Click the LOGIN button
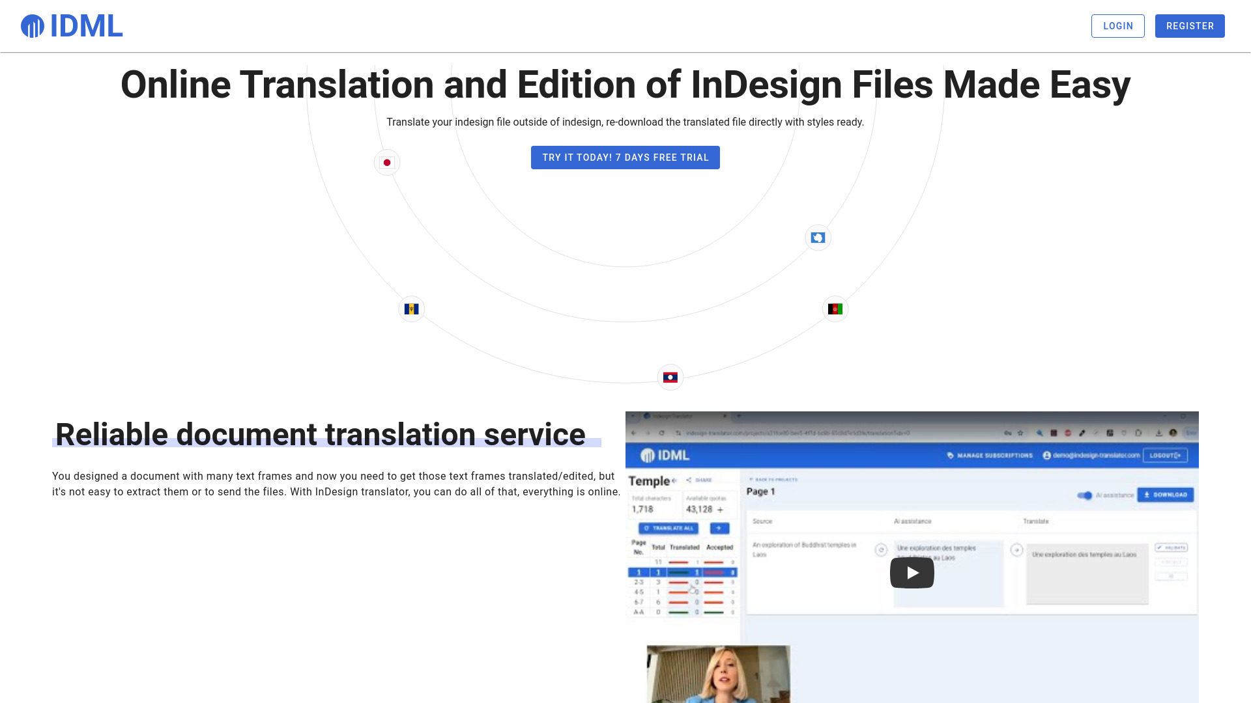 pos(1118,26)
